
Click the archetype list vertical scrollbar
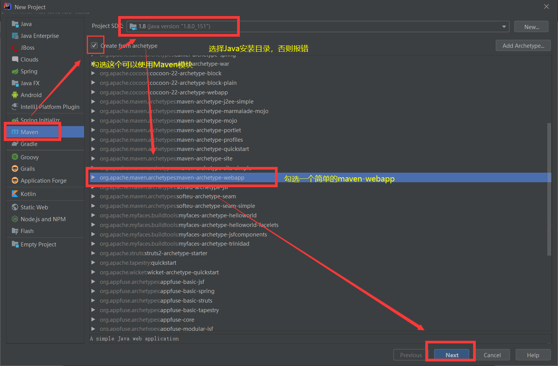pos(549,189)
